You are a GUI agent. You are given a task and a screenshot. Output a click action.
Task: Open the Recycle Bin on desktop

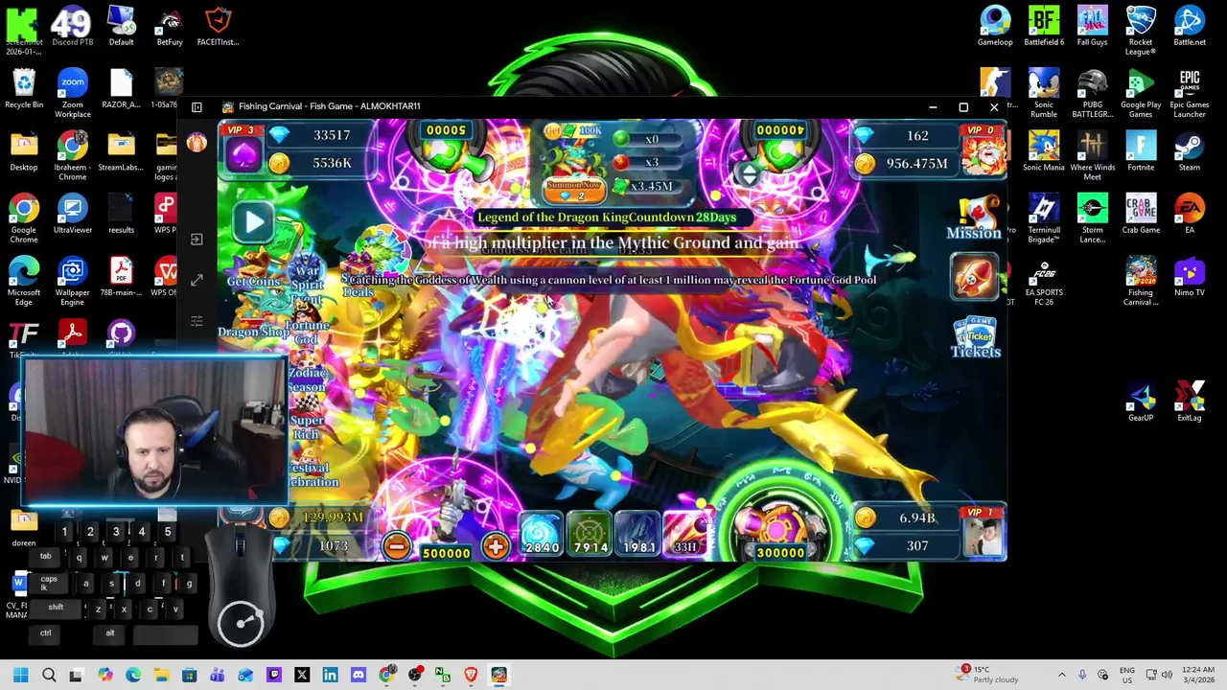pos(24,89)
